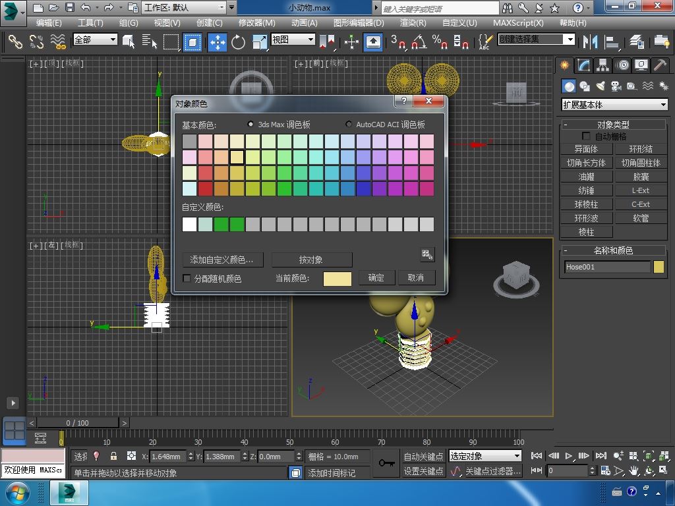The width and height of the screenshot is (675, 506).
Task: Toggle the angle snap icon
Action: point(419,42)
